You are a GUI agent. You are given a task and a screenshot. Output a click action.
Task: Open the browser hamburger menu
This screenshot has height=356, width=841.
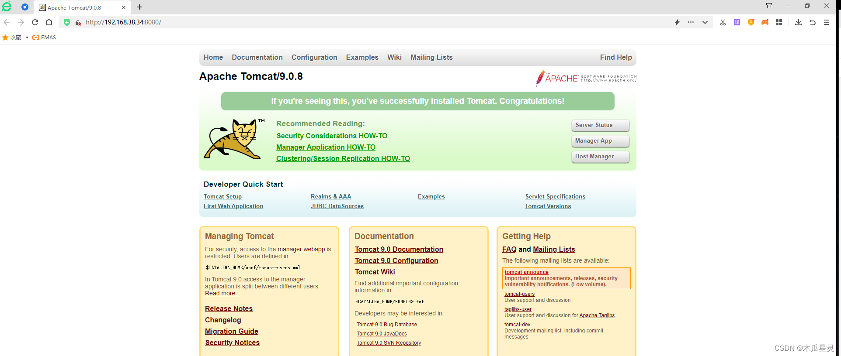point(827,22)
